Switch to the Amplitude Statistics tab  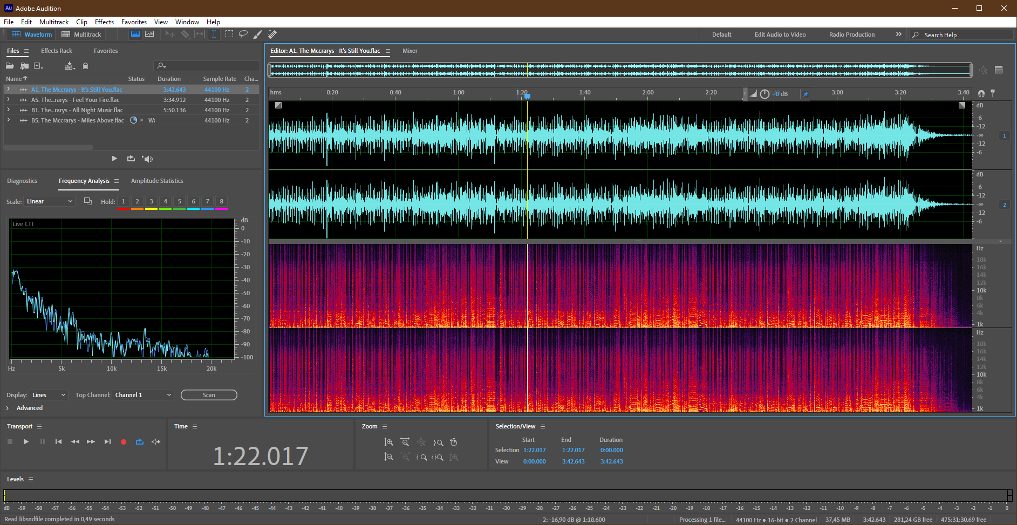pyautogui.click(x=157, y=181)
